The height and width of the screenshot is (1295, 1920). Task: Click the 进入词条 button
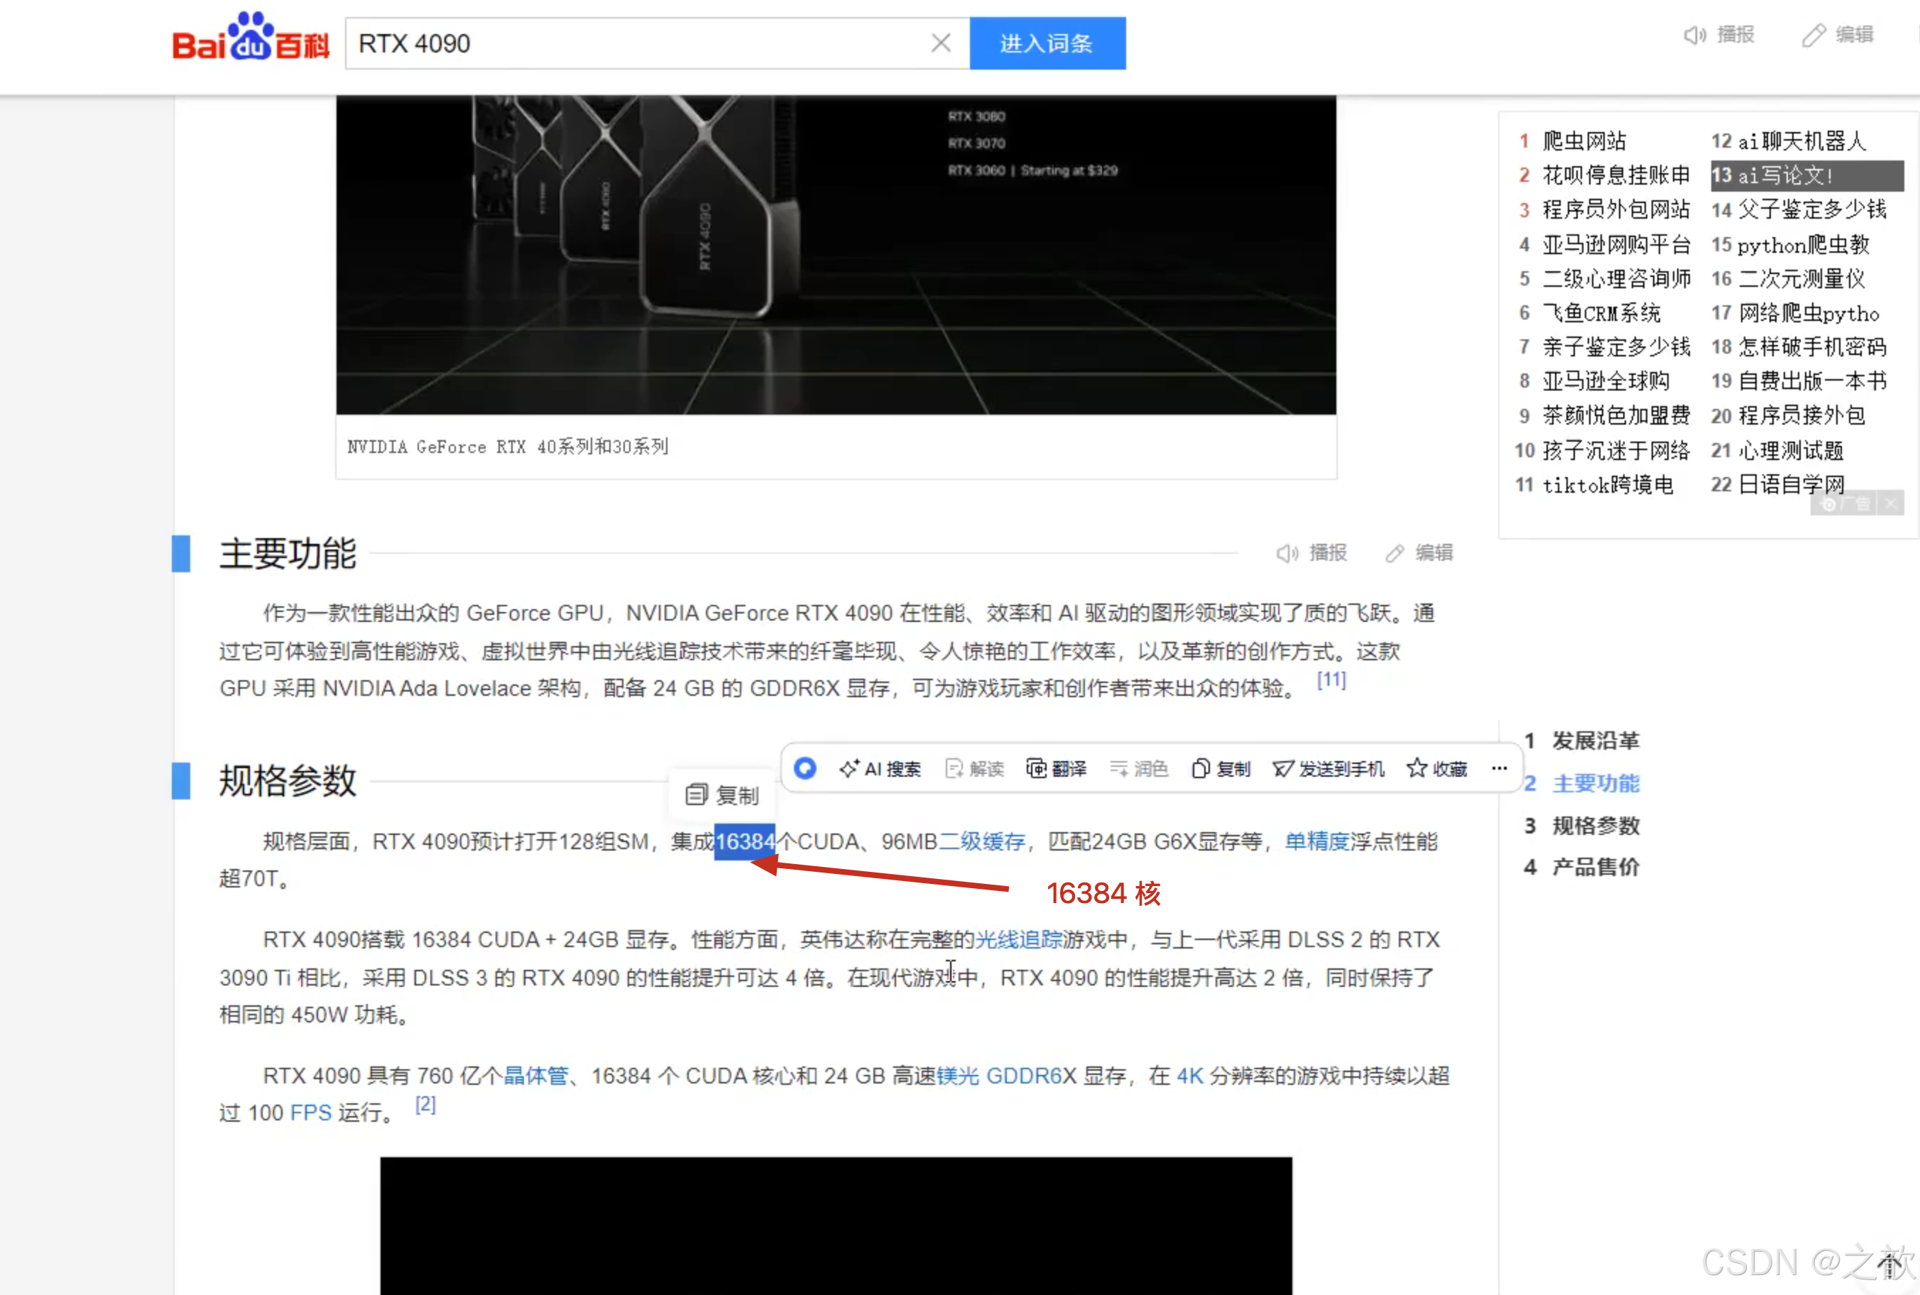click(1047, 43)
